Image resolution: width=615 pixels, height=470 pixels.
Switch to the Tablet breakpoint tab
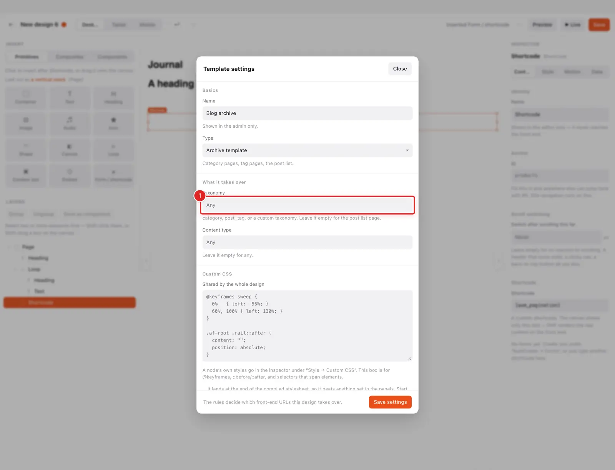(x=119, y=25)
